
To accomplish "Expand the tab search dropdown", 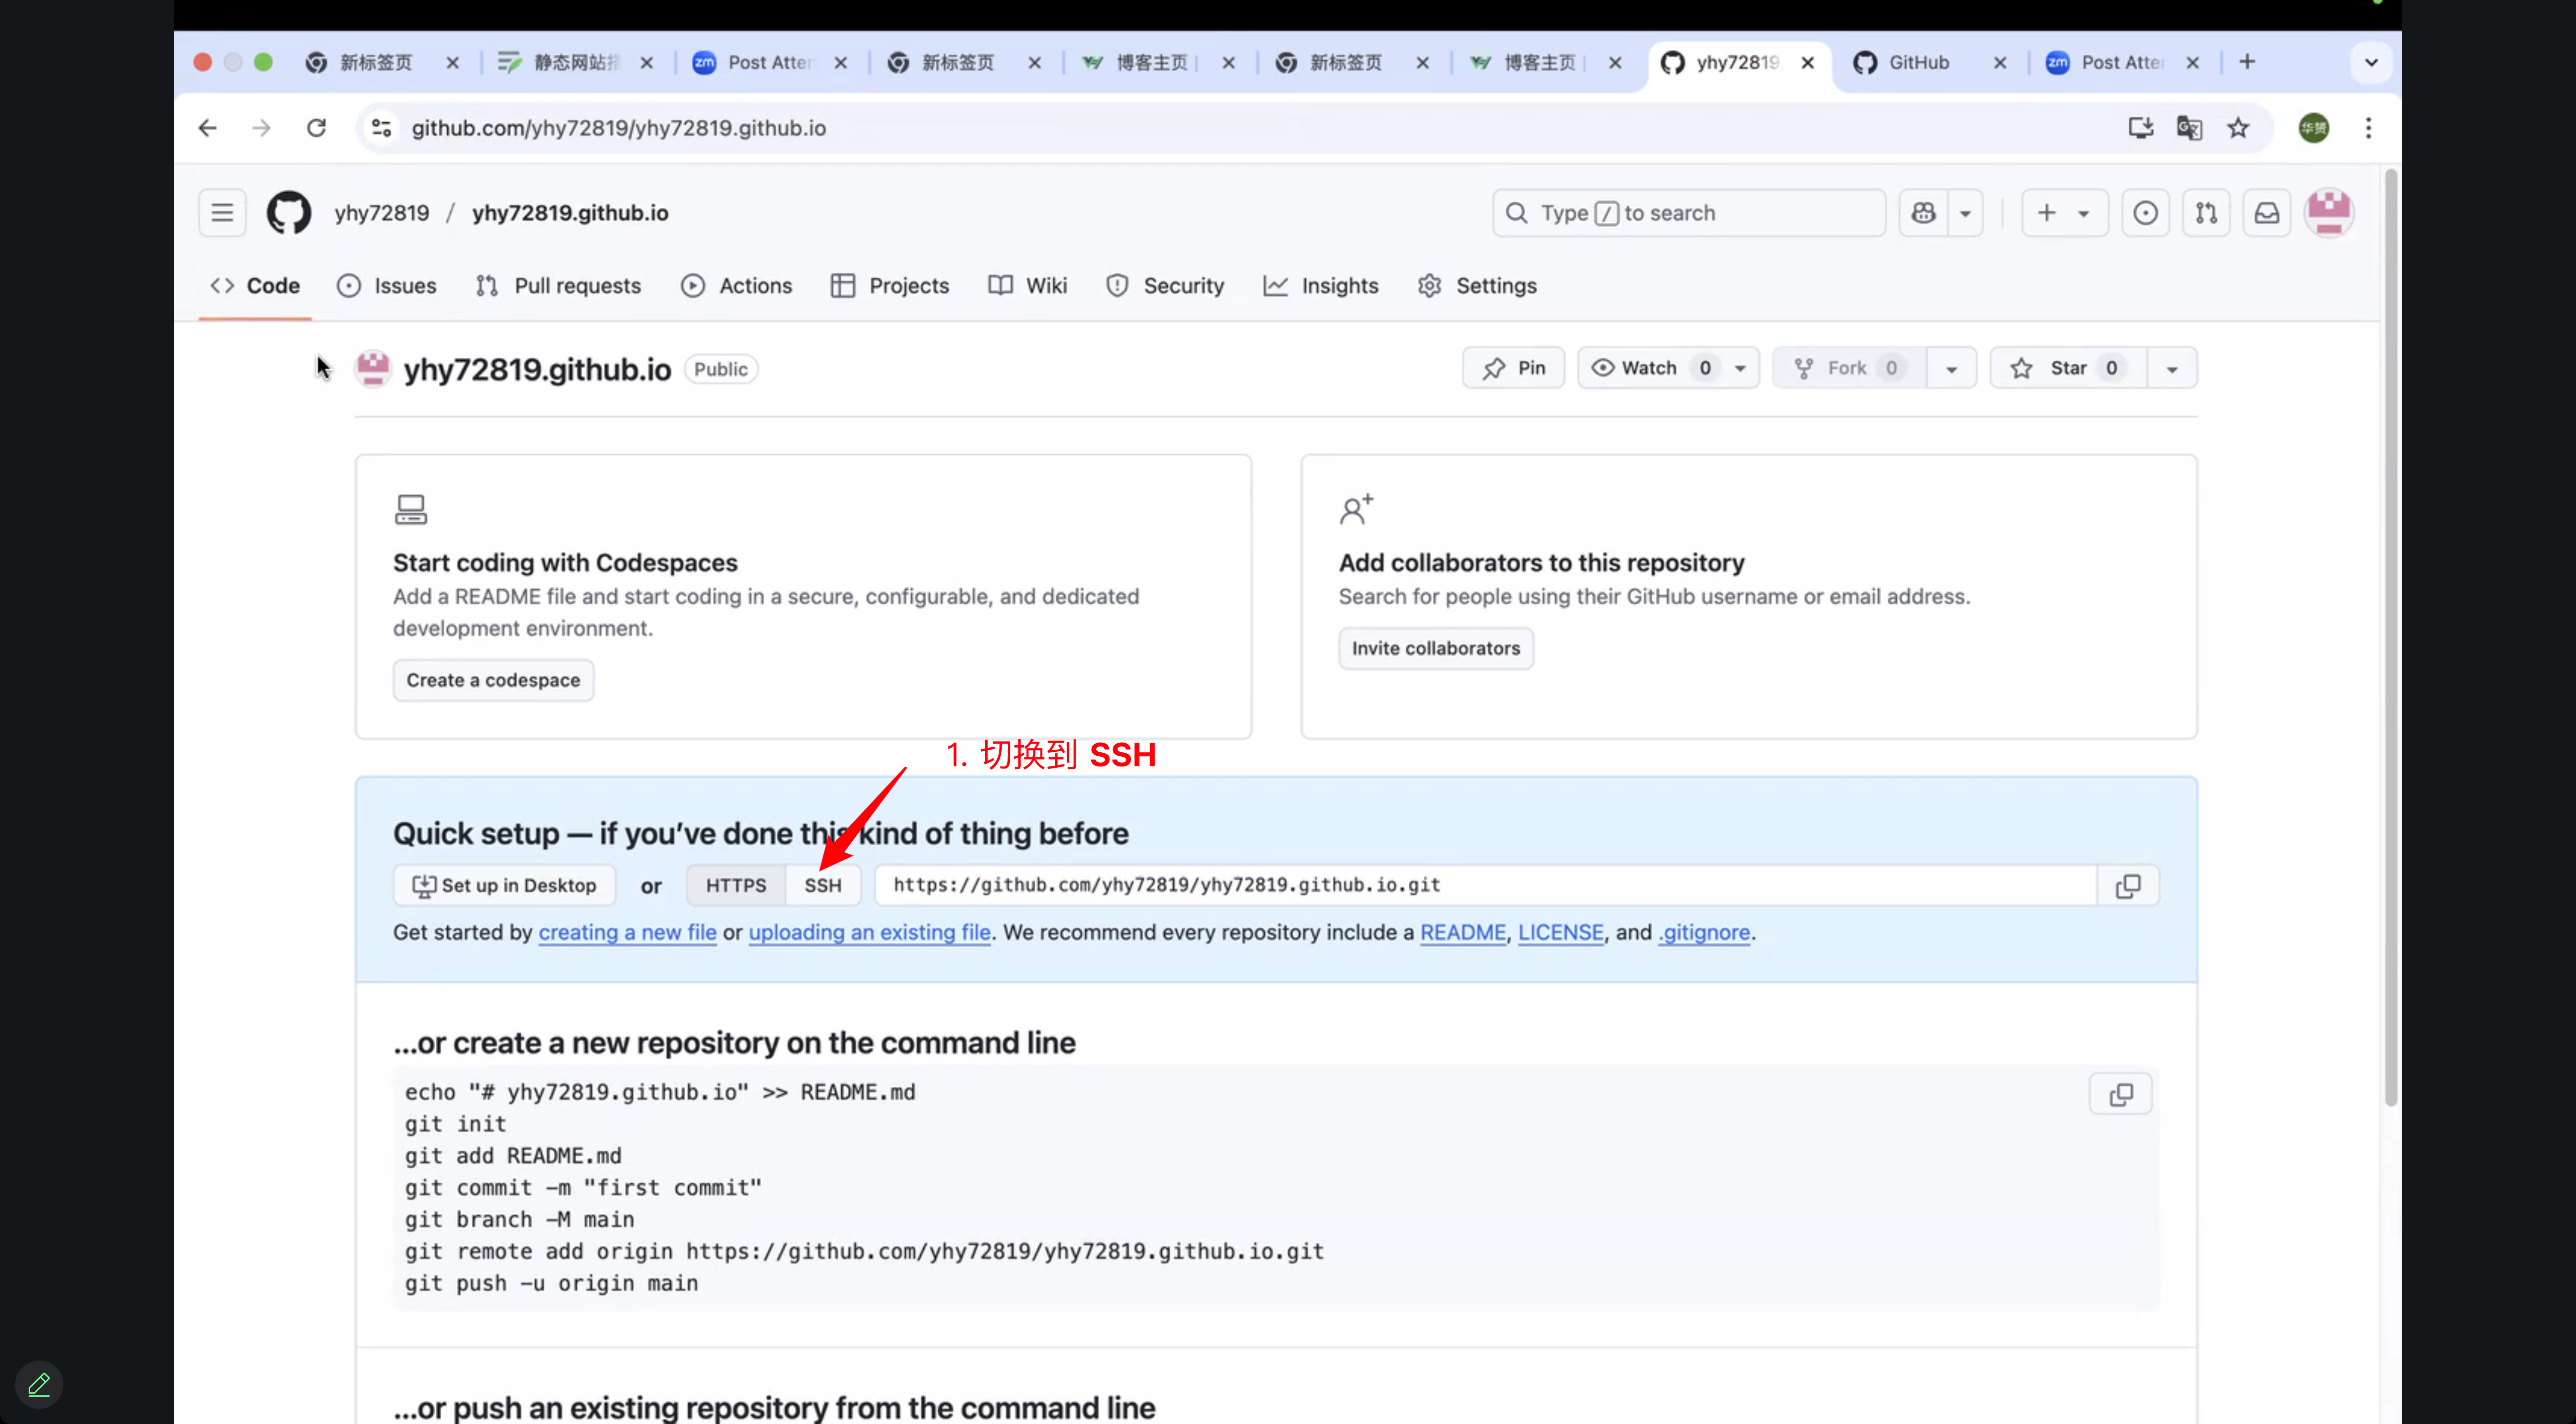I will 2371,62.
